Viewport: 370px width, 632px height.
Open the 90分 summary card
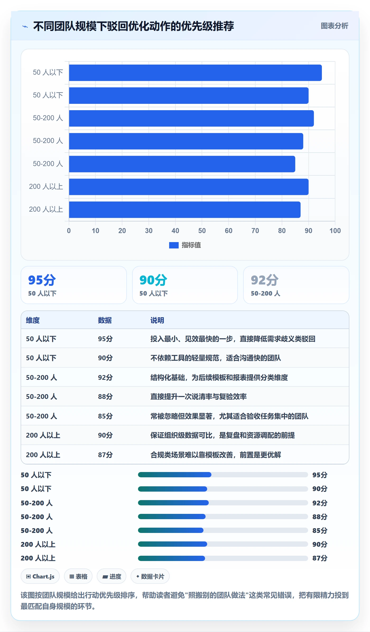pyautogui.click(x=185, y=285)
